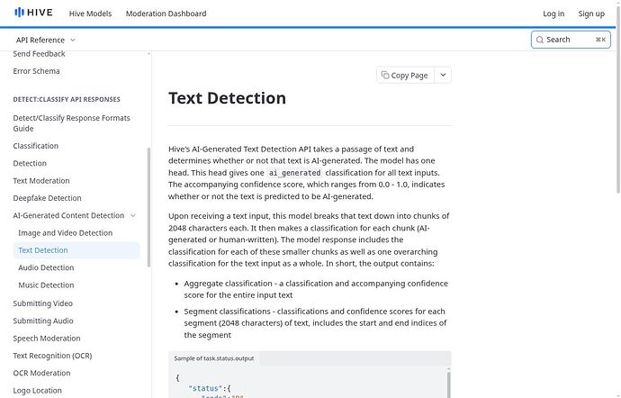Select Text Detection in sidebar
This screenshot has height=398, width=621.
76,250
